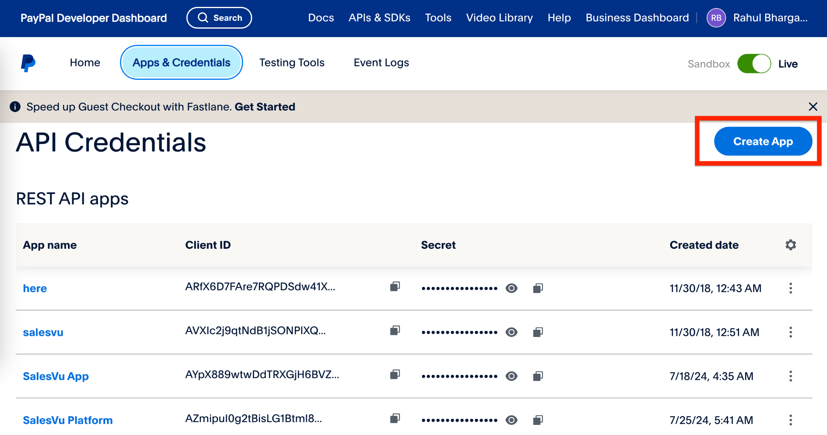Viewport: 827px width, 435px height.
Task: Select Client ID text AZmipul0g2tBisLG1Btml8...
Action: [x=254, y=418]
